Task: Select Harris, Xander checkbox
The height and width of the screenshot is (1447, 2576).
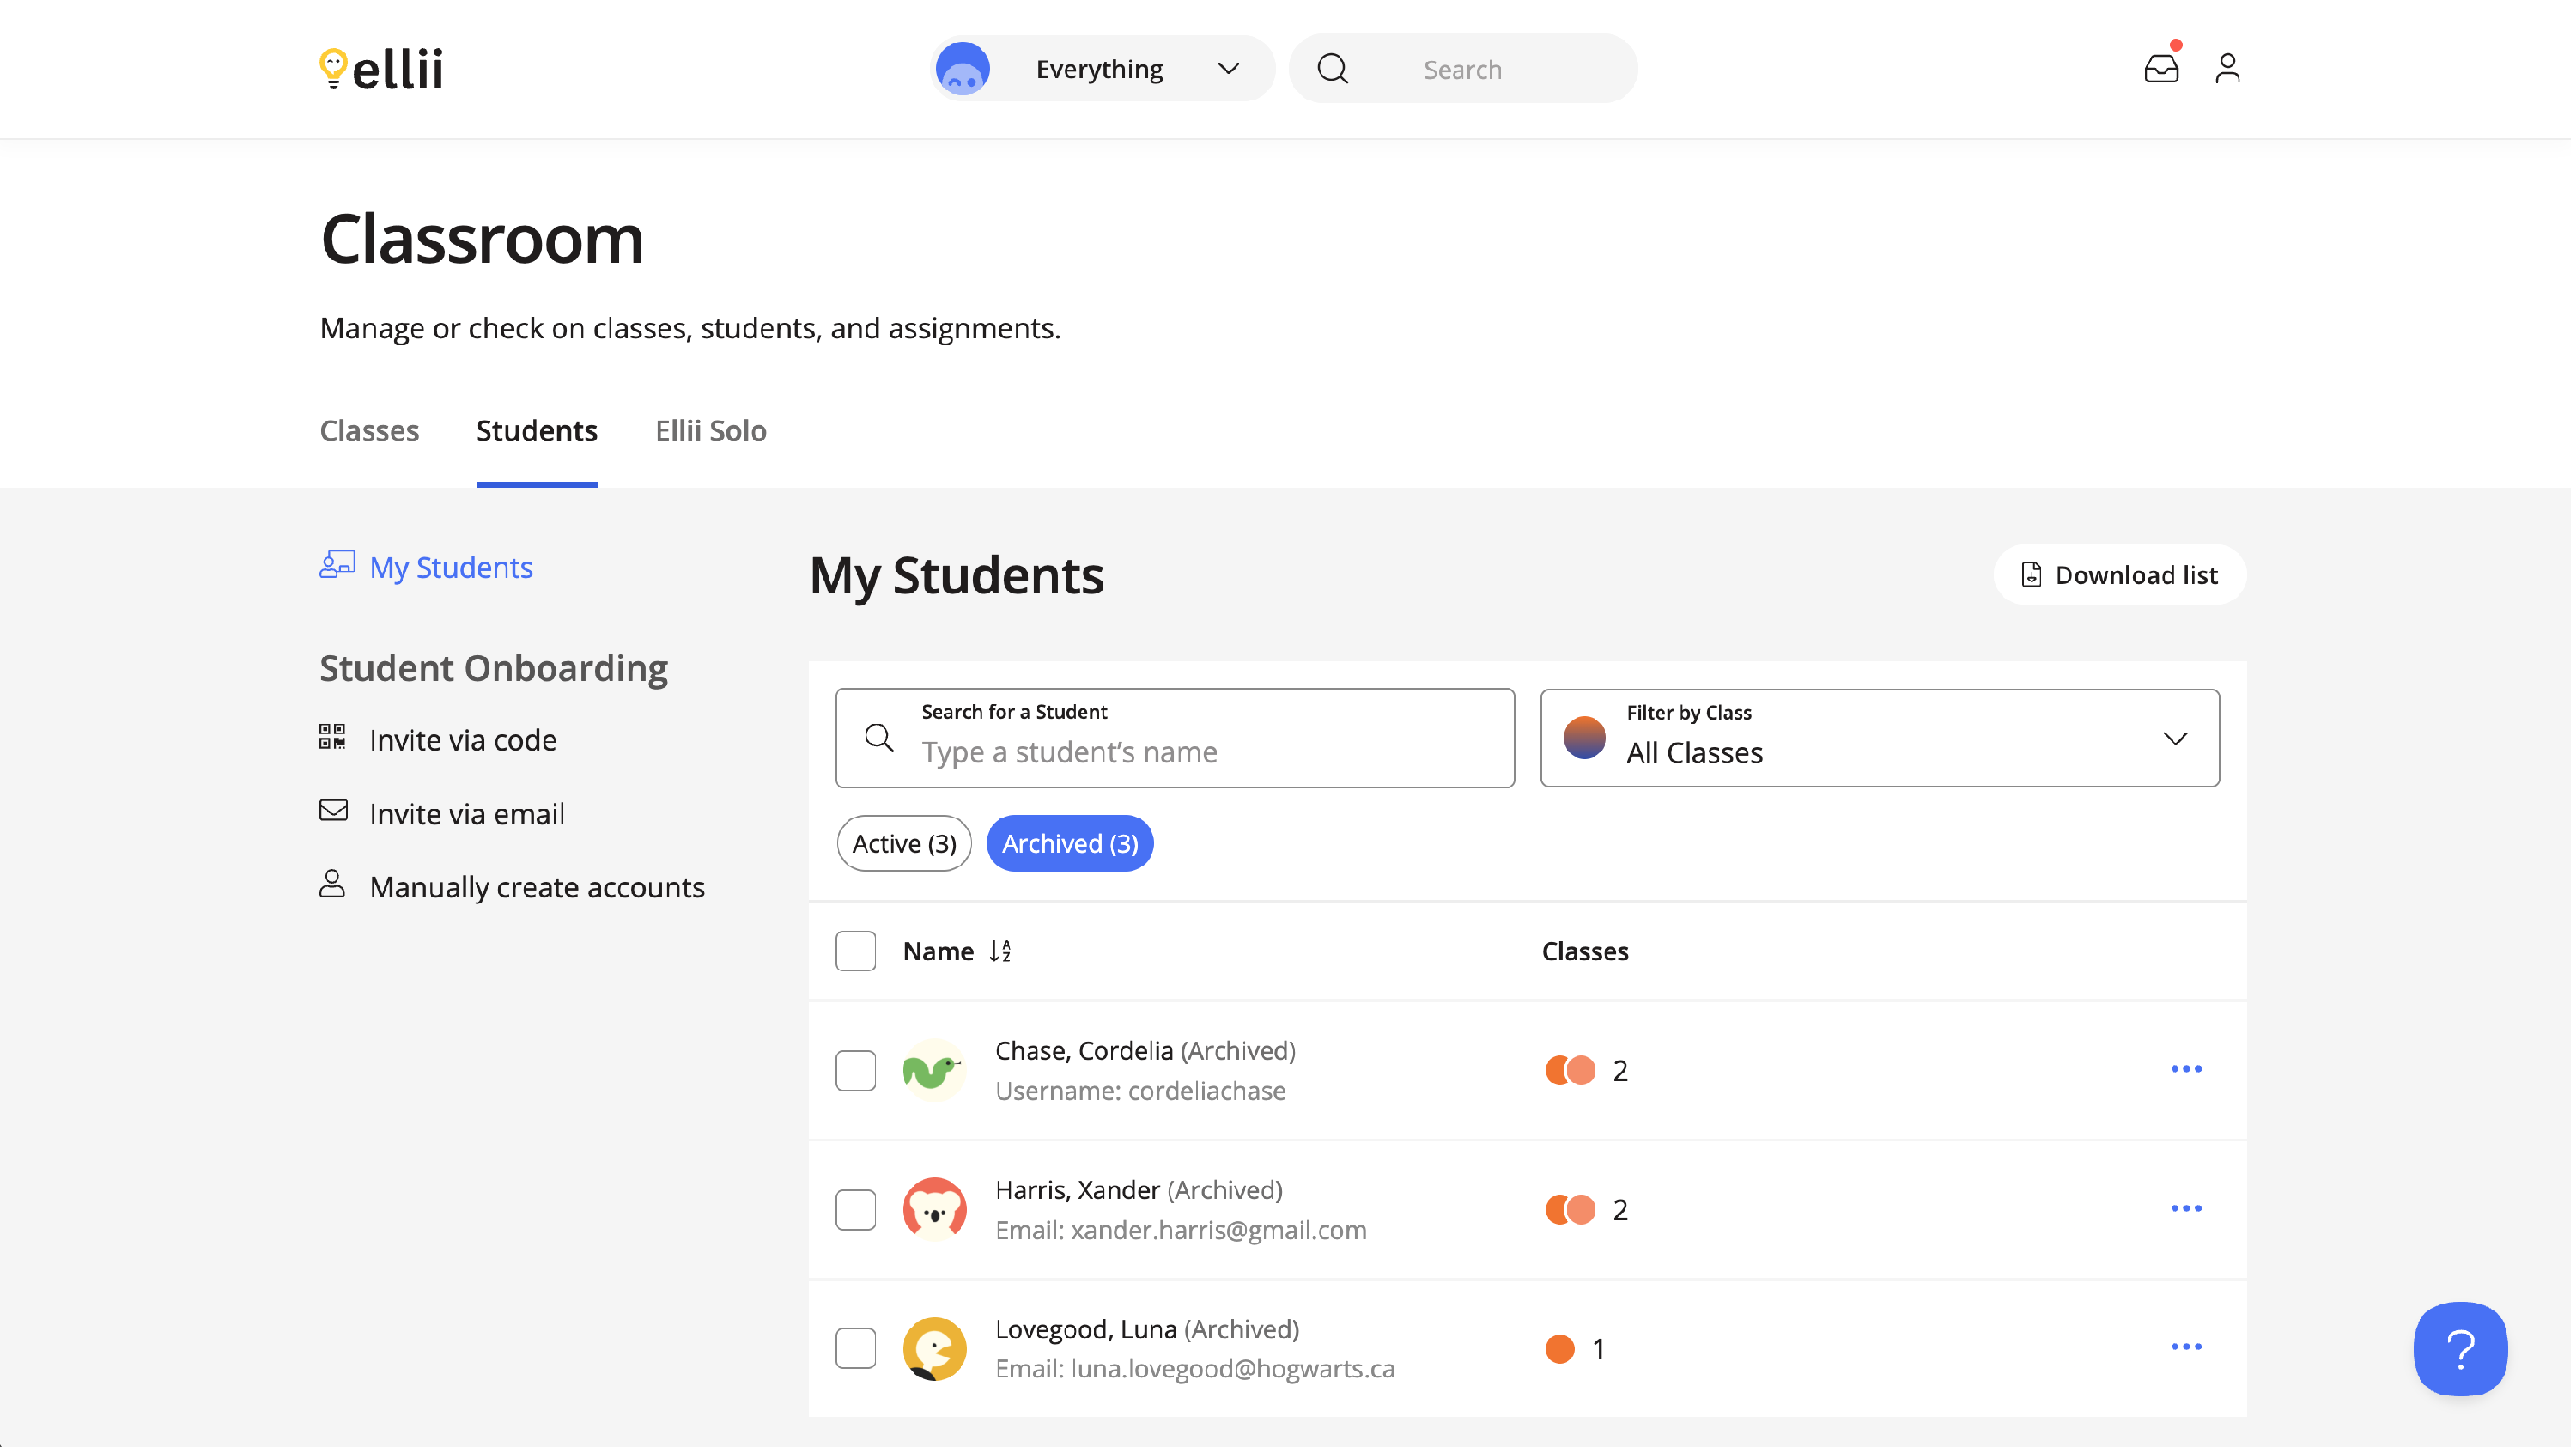Action: pyautogui.click(x=857, y=1211)
